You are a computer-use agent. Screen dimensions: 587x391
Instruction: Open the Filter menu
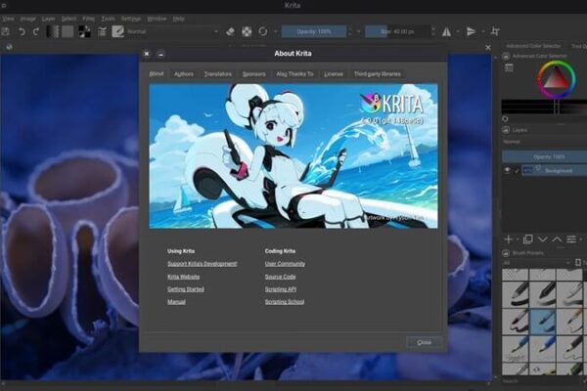click(89, 19)
